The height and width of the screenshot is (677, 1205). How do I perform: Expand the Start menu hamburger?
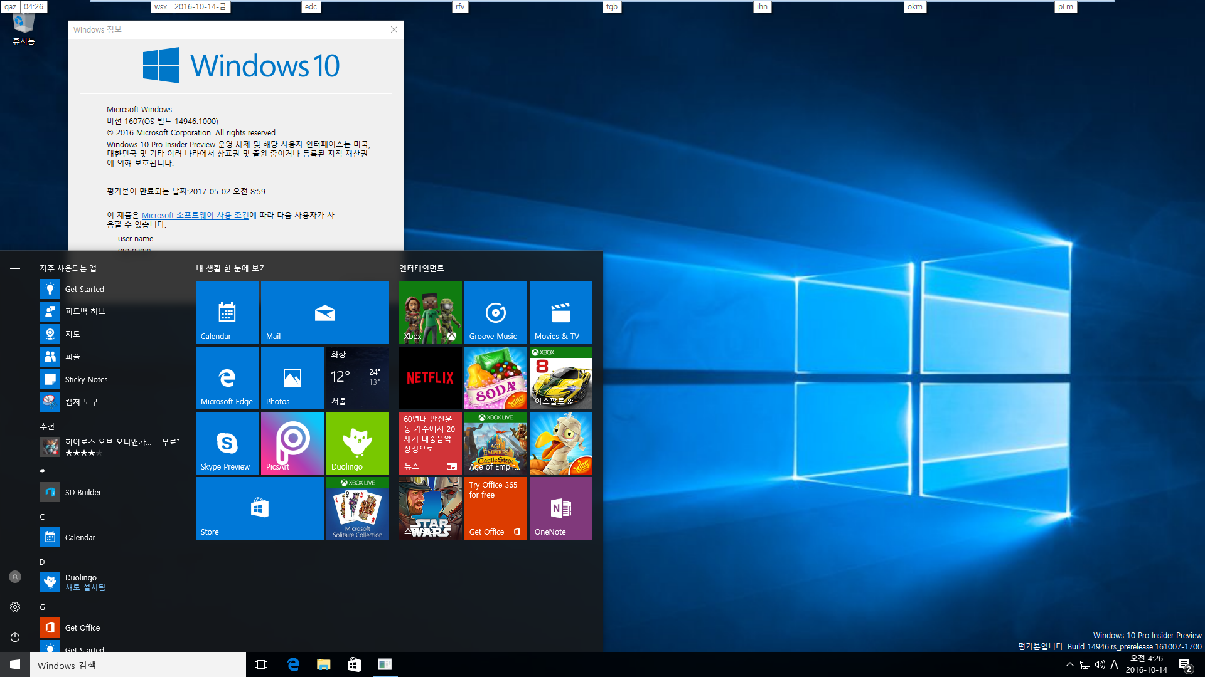[15, 268]
